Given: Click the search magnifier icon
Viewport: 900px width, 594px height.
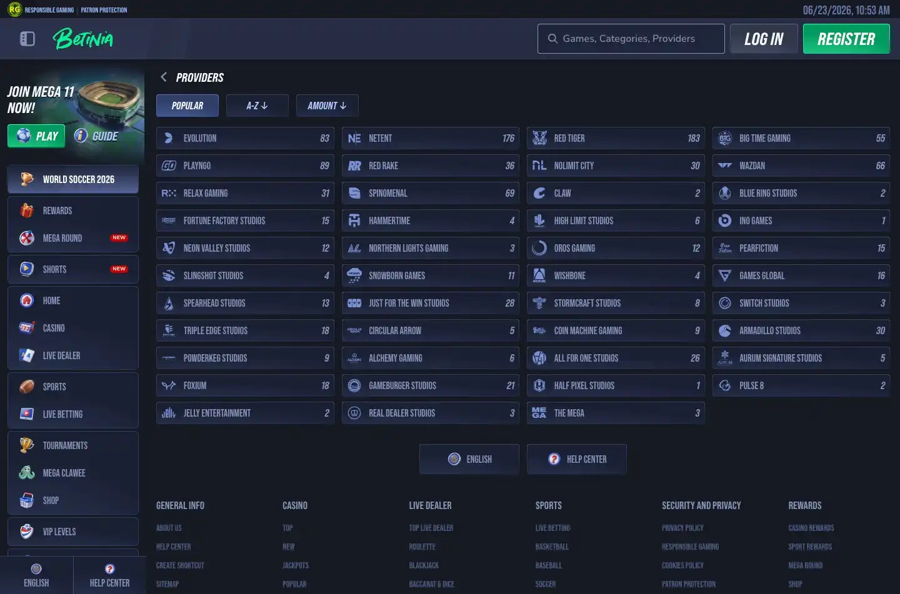Looking at the screenshot, I should click(552, 39).
